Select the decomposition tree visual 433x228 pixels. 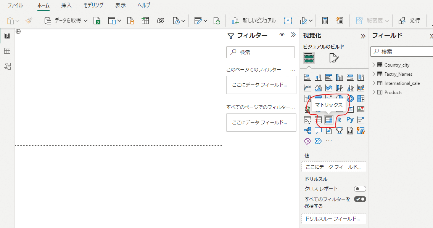[307, 130]
